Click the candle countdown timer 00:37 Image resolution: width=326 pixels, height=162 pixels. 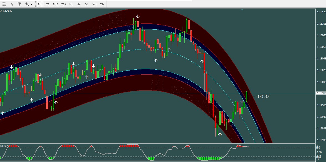coord(263,97)
